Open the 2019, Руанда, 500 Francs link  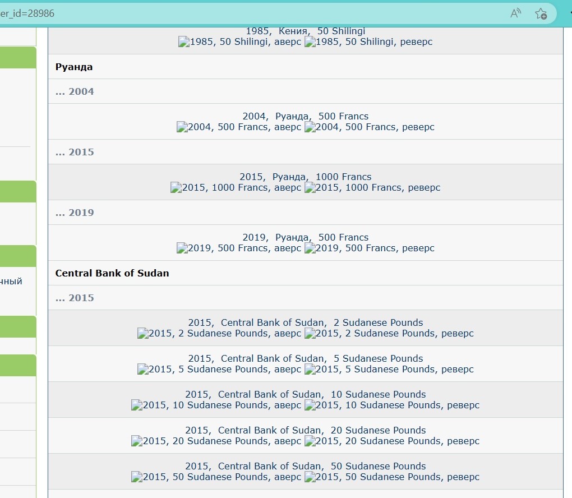[x=305, y=237]
